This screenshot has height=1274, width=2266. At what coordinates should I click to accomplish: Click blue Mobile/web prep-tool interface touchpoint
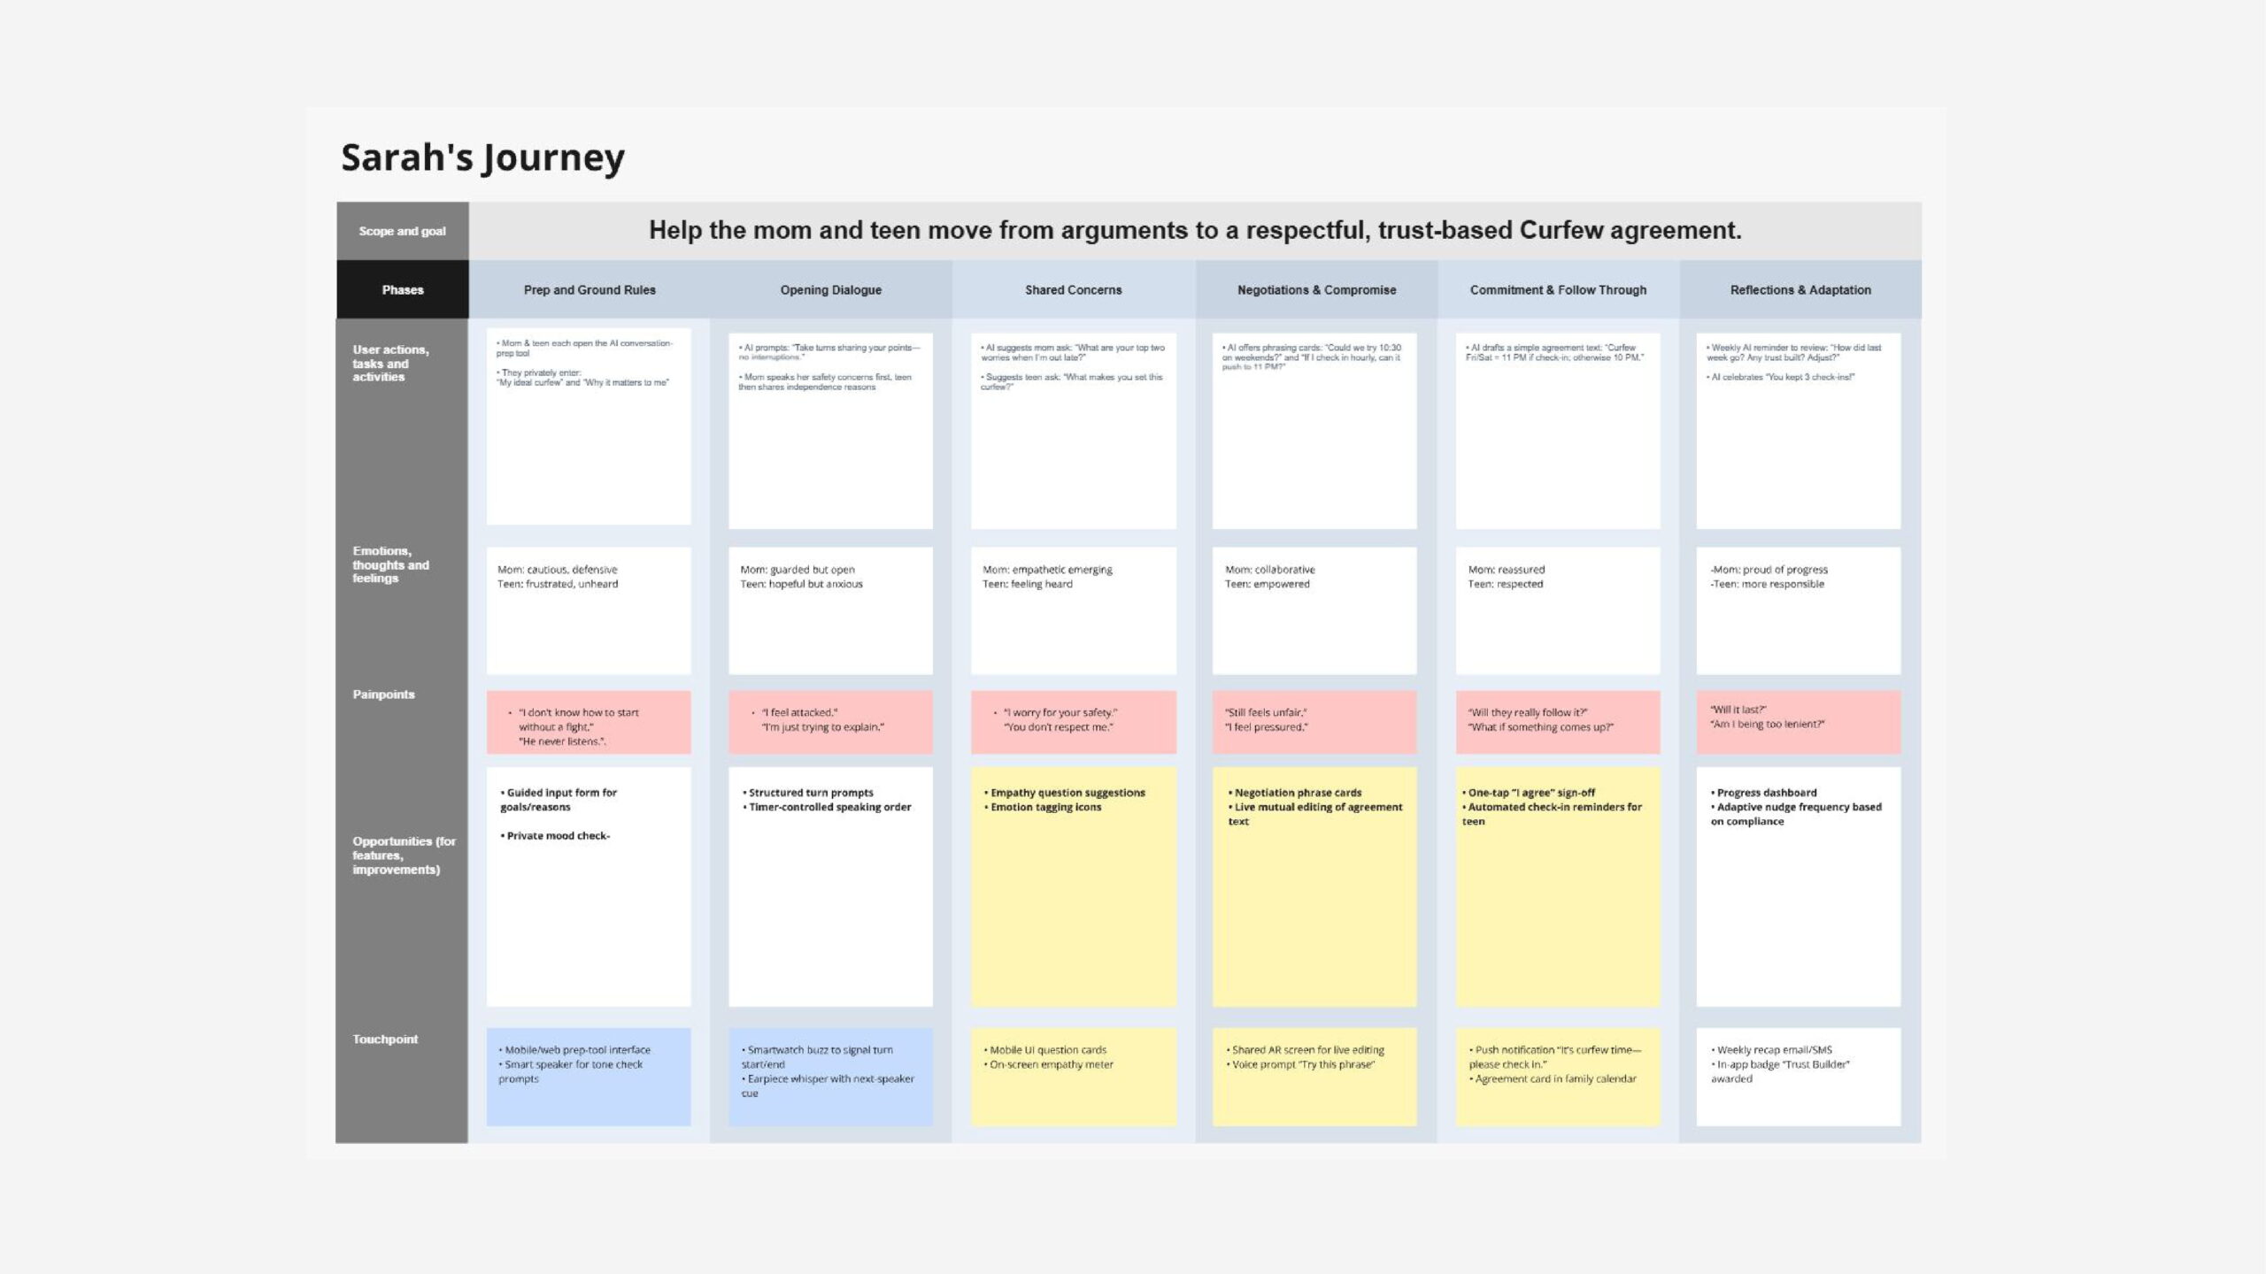(x=588, y=1076)
